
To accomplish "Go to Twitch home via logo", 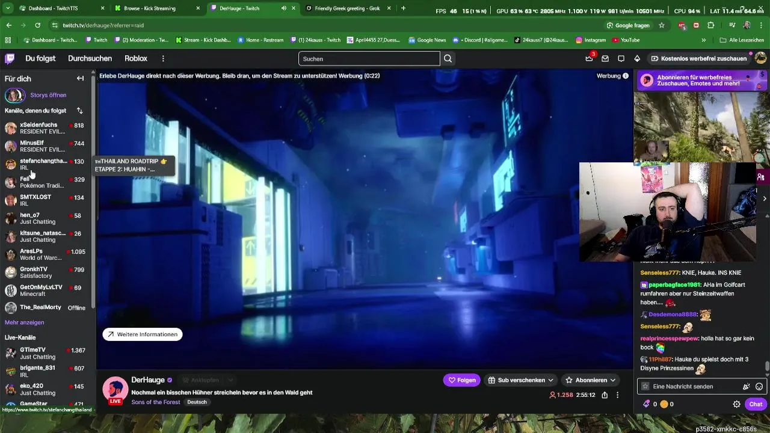I will (x=10, y=58).
